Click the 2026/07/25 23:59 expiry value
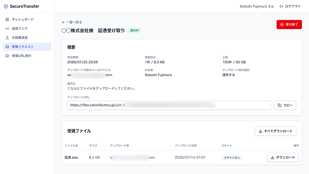The height and width of the screenshot is (174, 309). click(83, 62)
